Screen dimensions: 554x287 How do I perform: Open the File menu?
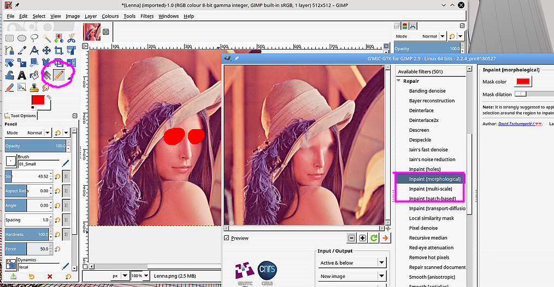(10, 16)
